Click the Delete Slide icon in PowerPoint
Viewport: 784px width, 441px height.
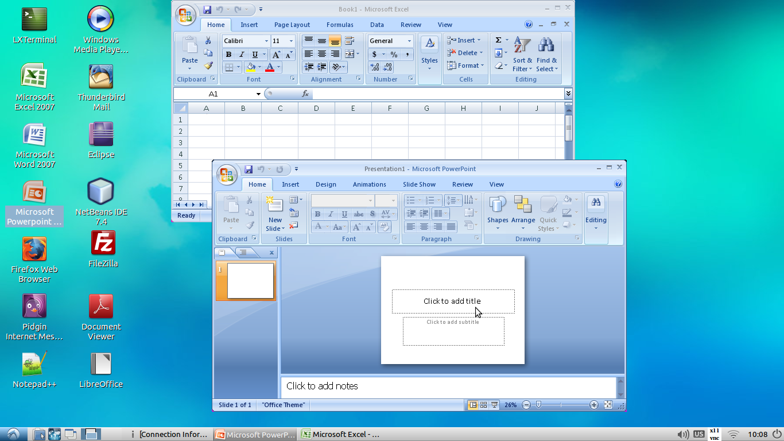tap(294, 226)
